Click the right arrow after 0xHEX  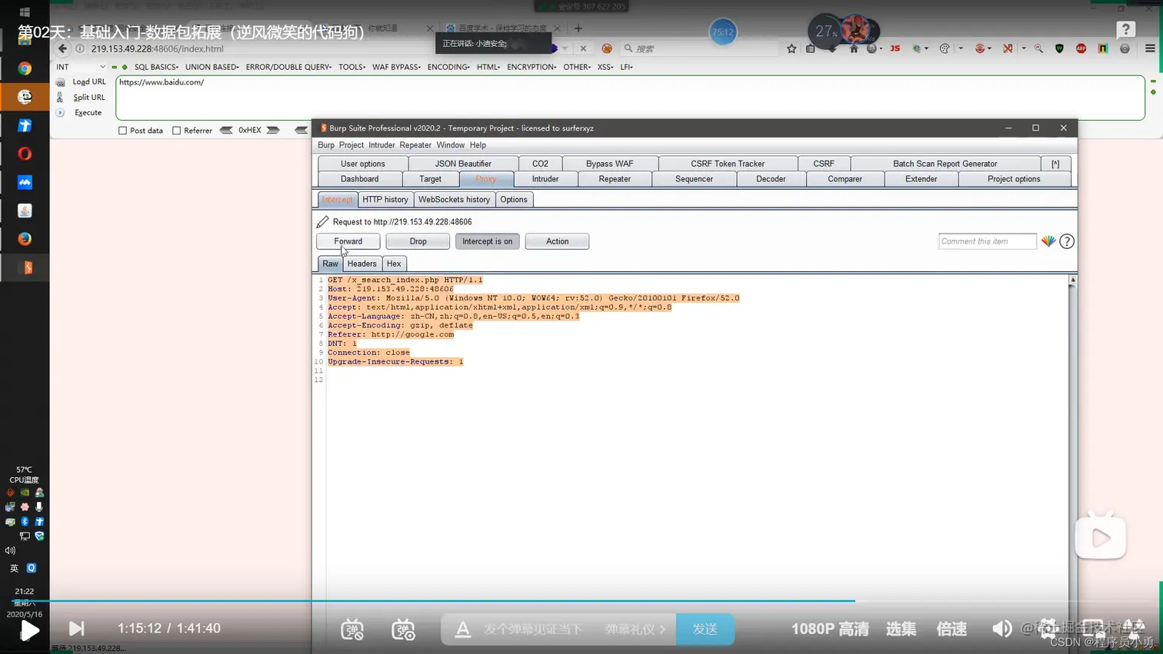click(x=273, y=131)
